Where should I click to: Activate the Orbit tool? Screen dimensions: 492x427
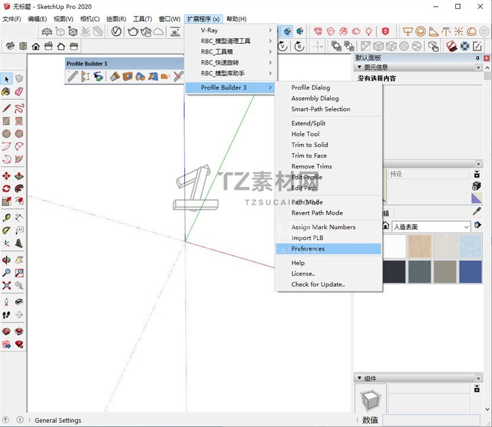pyautogui.click(x=7, y=260)
